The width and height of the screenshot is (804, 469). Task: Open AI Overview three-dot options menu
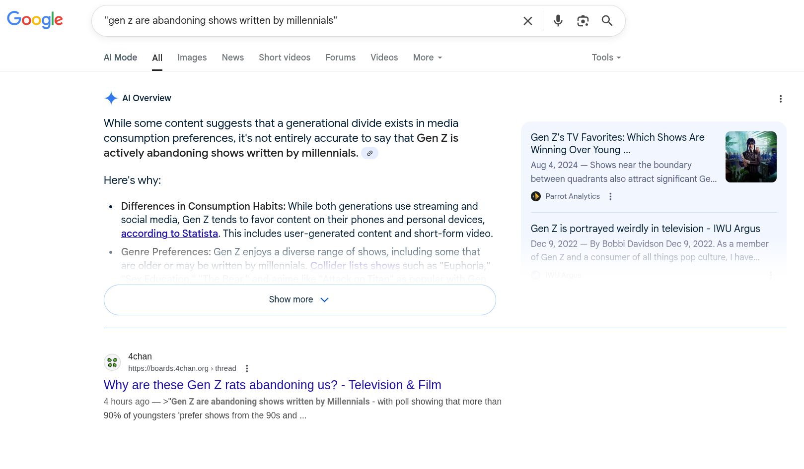click(x=780, y=99)
